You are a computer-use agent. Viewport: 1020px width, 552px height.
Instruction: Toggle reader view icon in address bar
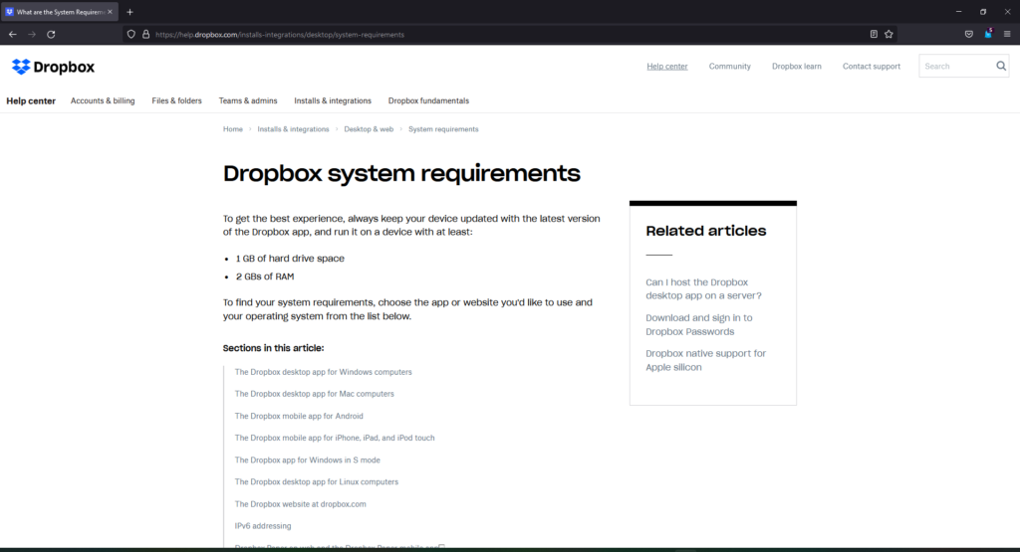(874, 35)
